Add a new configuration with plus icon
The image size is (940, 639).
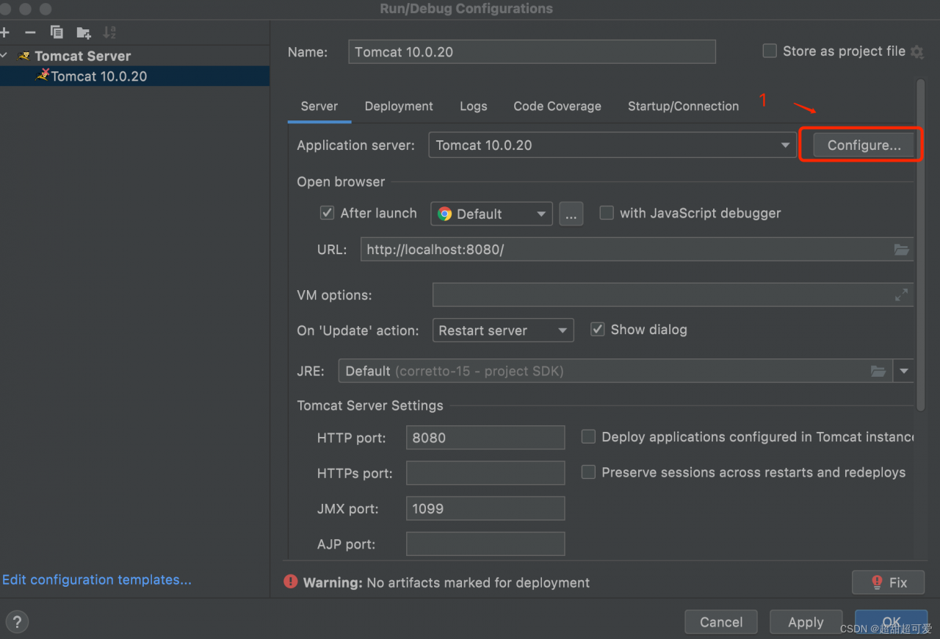tap(4, 32)
